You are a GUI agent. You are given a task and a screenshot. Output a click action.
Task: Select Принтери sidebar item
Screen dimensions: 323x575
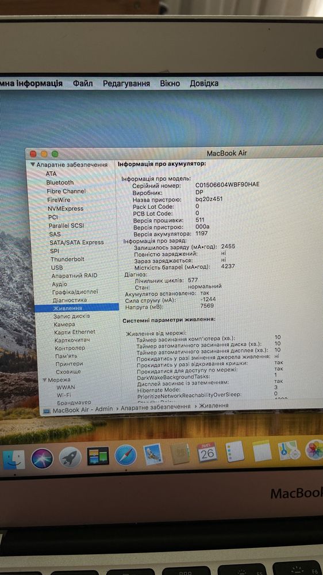69,364
